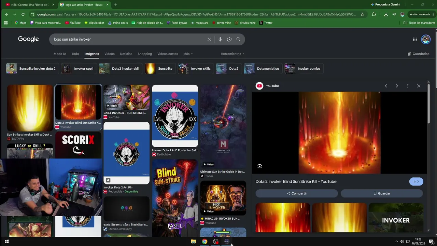
Task: Open the Google account avatar
Action: point(426,39)
